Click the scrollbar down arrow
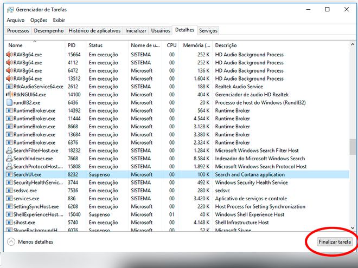 353,228
